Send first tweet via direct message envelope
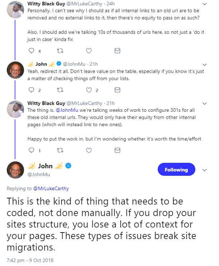This screenshot has width=219, height=266. click(x=117, y=51)
